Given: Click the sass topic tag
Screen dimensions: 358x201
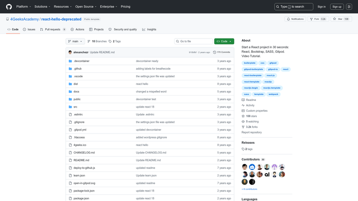Looking at the screenshot, I should point(247,94).
